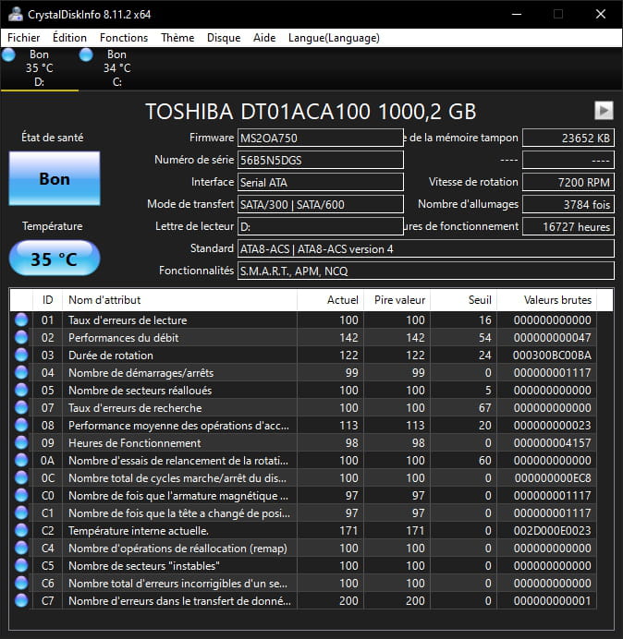Click raw value 000300BC00BA
623x639 pixels.
tap(552, 356)
